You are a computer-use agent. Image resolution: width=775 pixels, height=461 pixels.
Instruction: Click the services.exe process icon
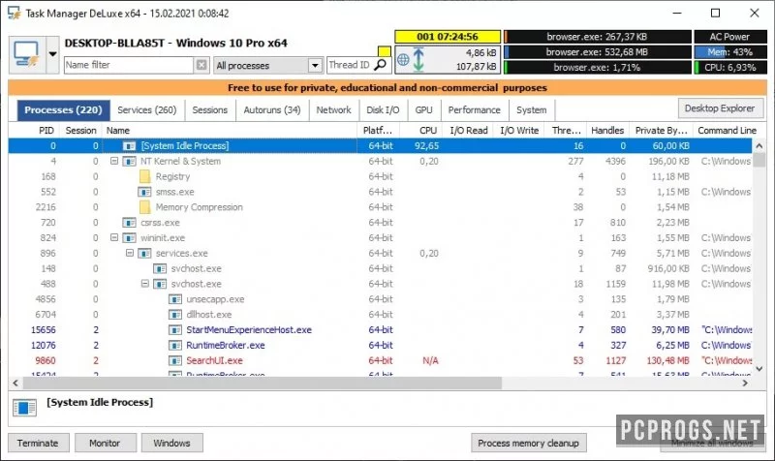[x=144, y=253]
